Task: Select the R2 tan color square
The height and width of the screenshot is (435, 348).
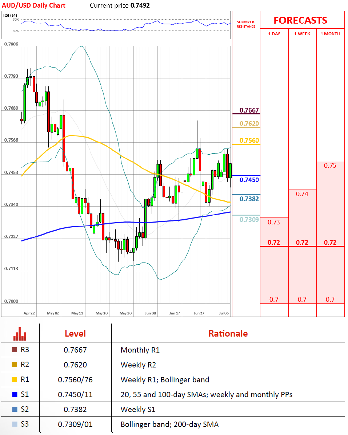Action: tap(15, 365)
